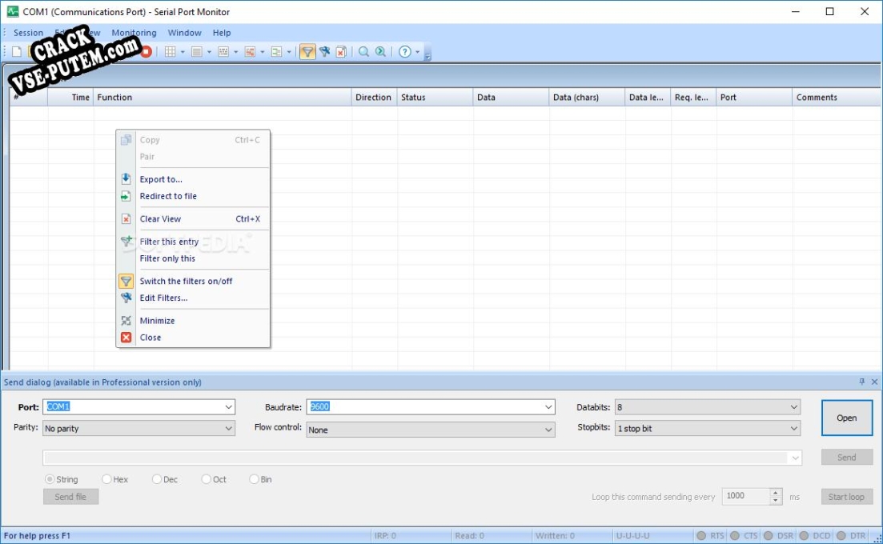Select Filter only this in context menu

(x=193, y=258)
